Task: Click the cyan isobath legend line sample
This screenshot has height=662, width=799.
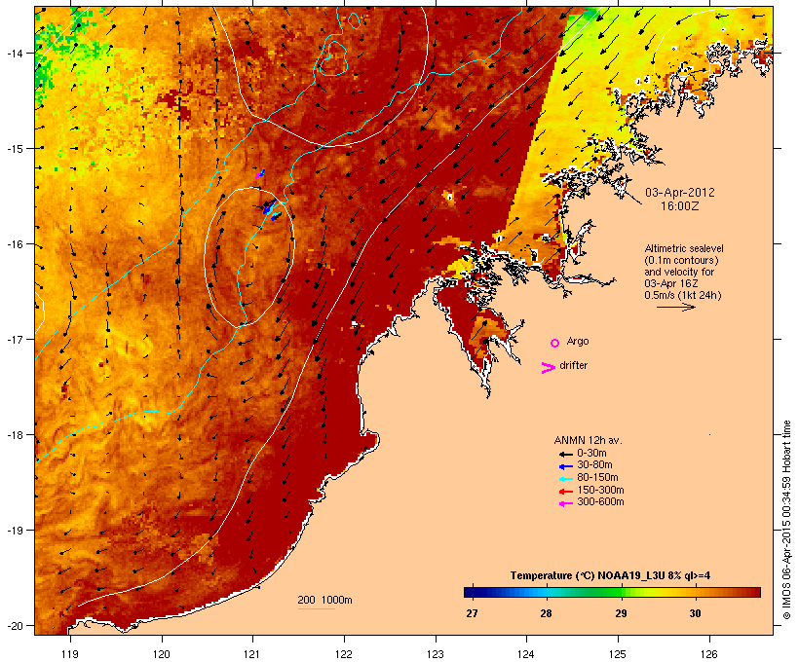Action: tap(317, 608)
